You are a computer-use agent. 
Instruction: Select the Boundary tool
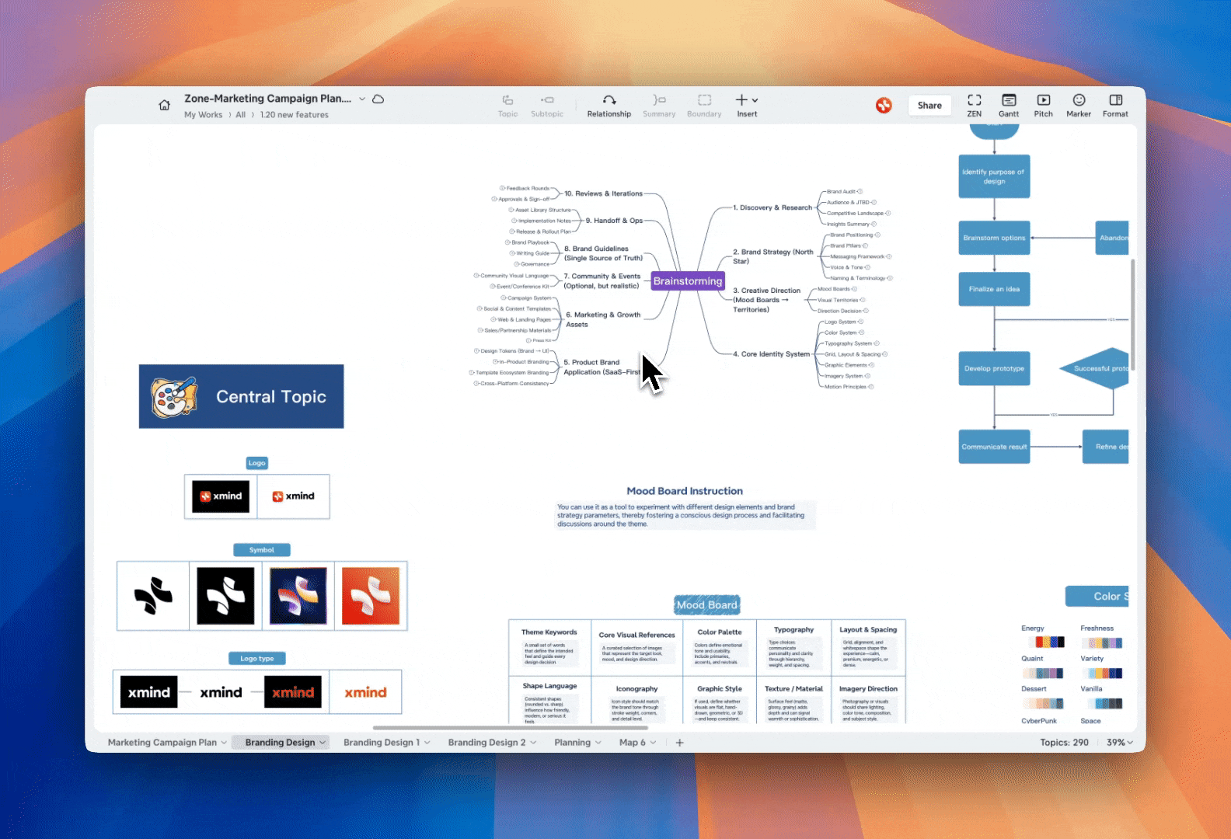point(704,106)
